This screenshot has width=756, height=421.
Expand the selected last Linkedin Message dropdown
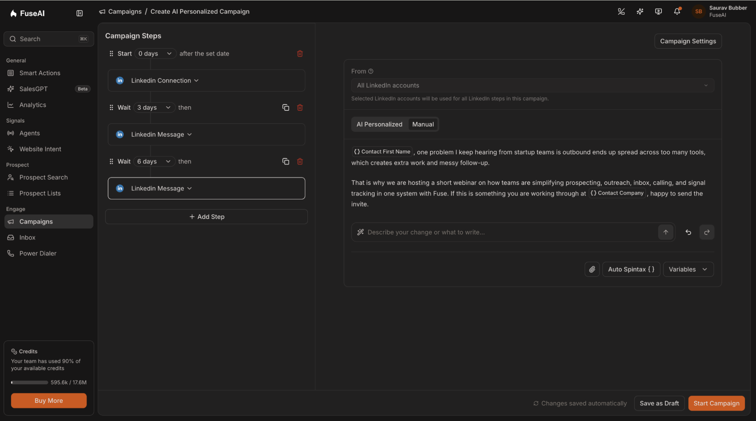(161, 188)
